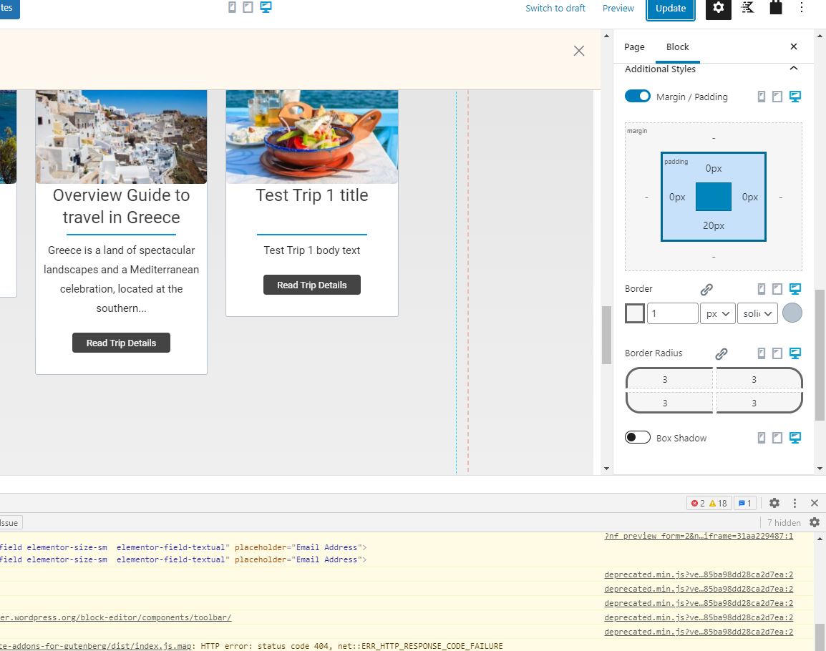826x651 pixels.
Task: Open the border style solid dropdown
Action: 757,313
